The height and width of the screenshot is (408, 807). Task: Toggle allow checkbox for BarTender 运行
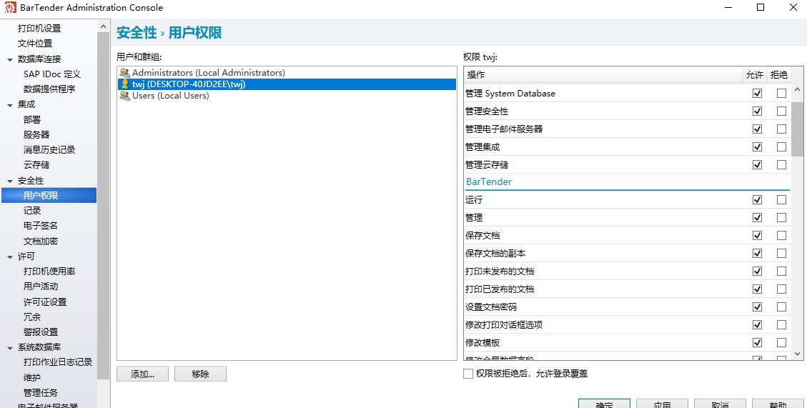click(x=757, y=199)
